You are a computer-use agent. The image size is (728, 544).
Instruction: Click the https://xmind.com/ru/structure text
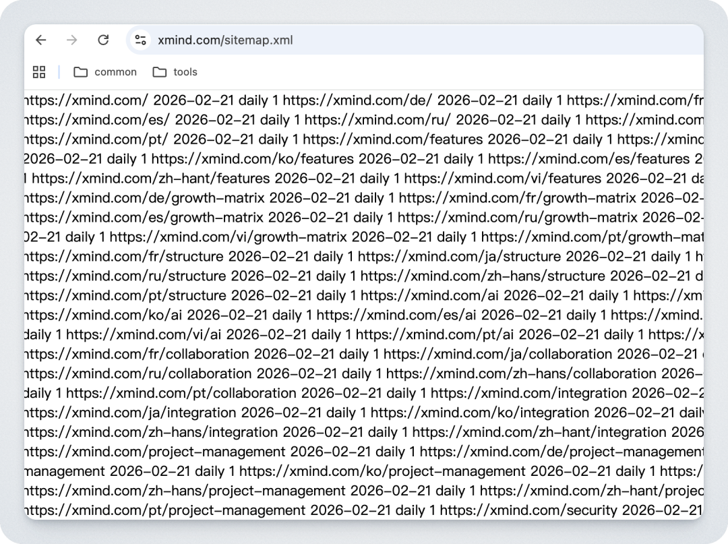125,276
